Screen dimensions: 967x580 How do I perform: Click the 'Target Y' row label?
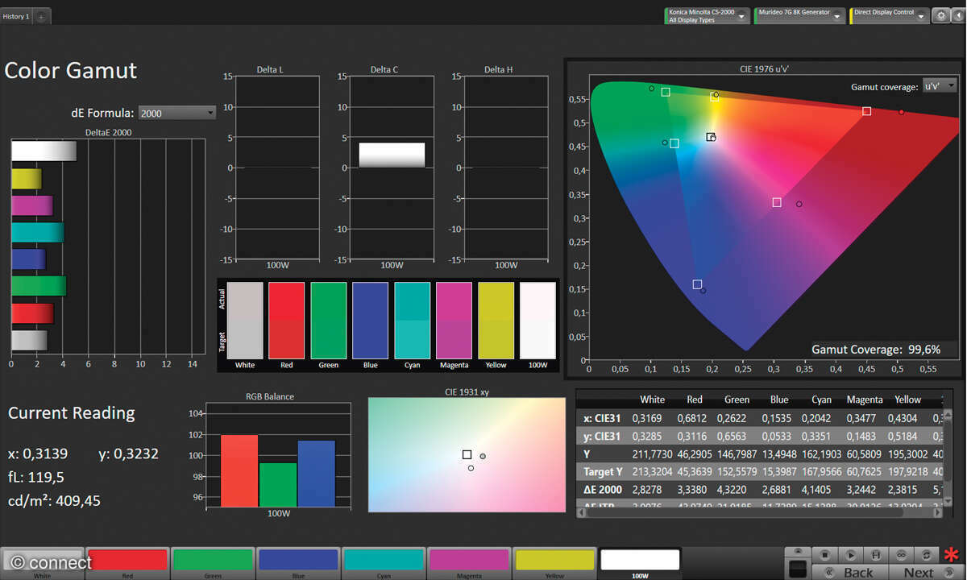point(604,472)
